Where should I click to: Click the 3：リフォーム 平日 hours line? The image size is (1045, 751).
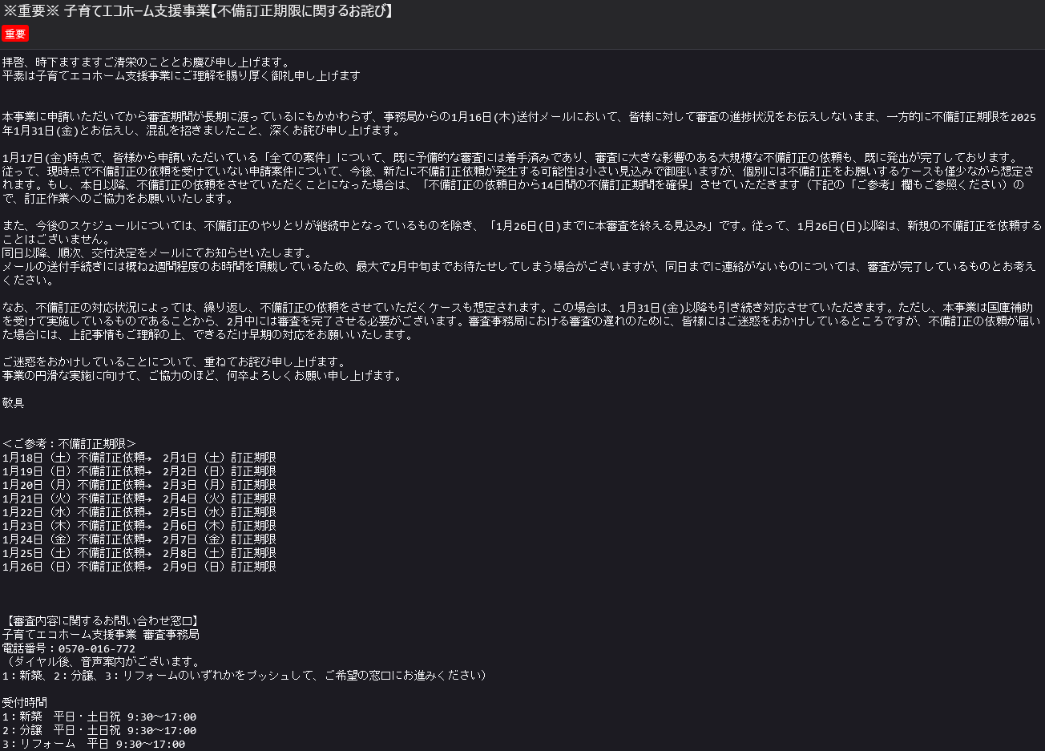[94, 744]
